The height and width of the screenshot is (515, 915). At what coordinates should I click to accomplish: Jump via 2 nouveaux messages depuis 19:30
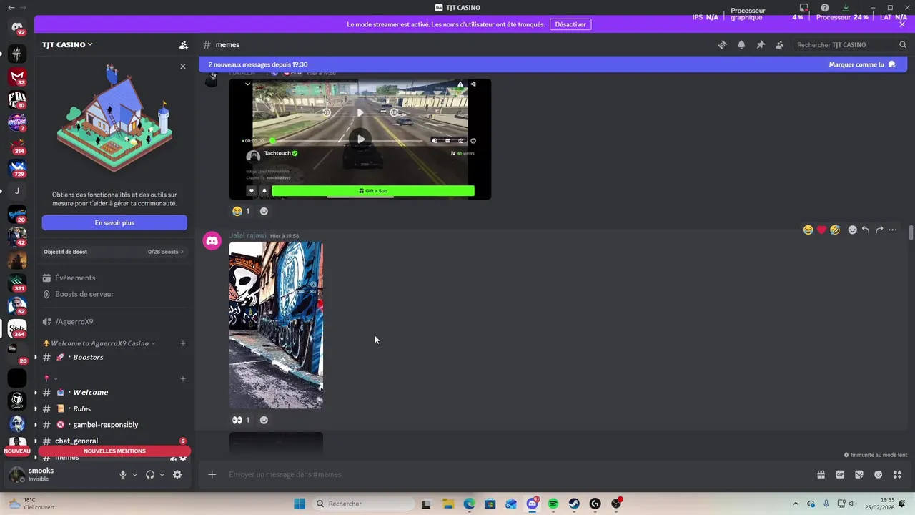pos(257,64)
